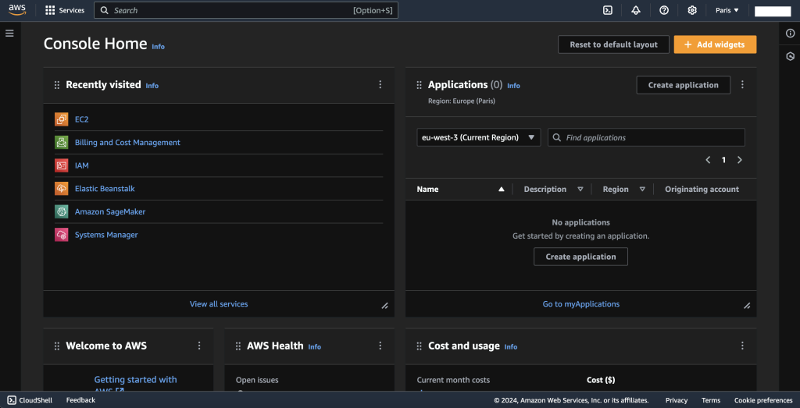Click Create application in widget header
The image size is (800, 408).
pos(683,85)
